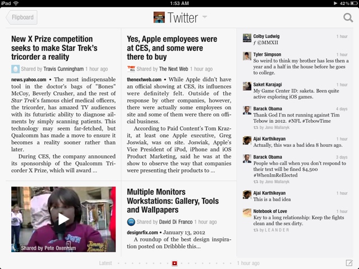The width and height of the screenshot is (359, 269).
Task: Tap the play indicator in the status bar
Action: pos(335,3)
